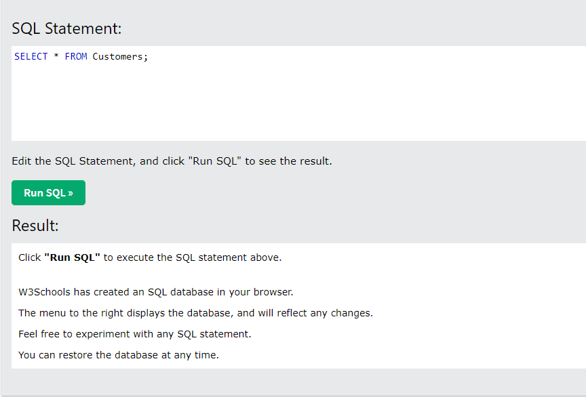
Task: Click the semicolon ending the SQL statement
Action: click(x=146, y=57)
